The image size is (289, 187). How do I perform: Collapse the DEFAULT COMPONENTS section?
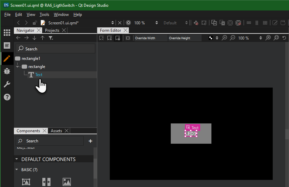17,159
